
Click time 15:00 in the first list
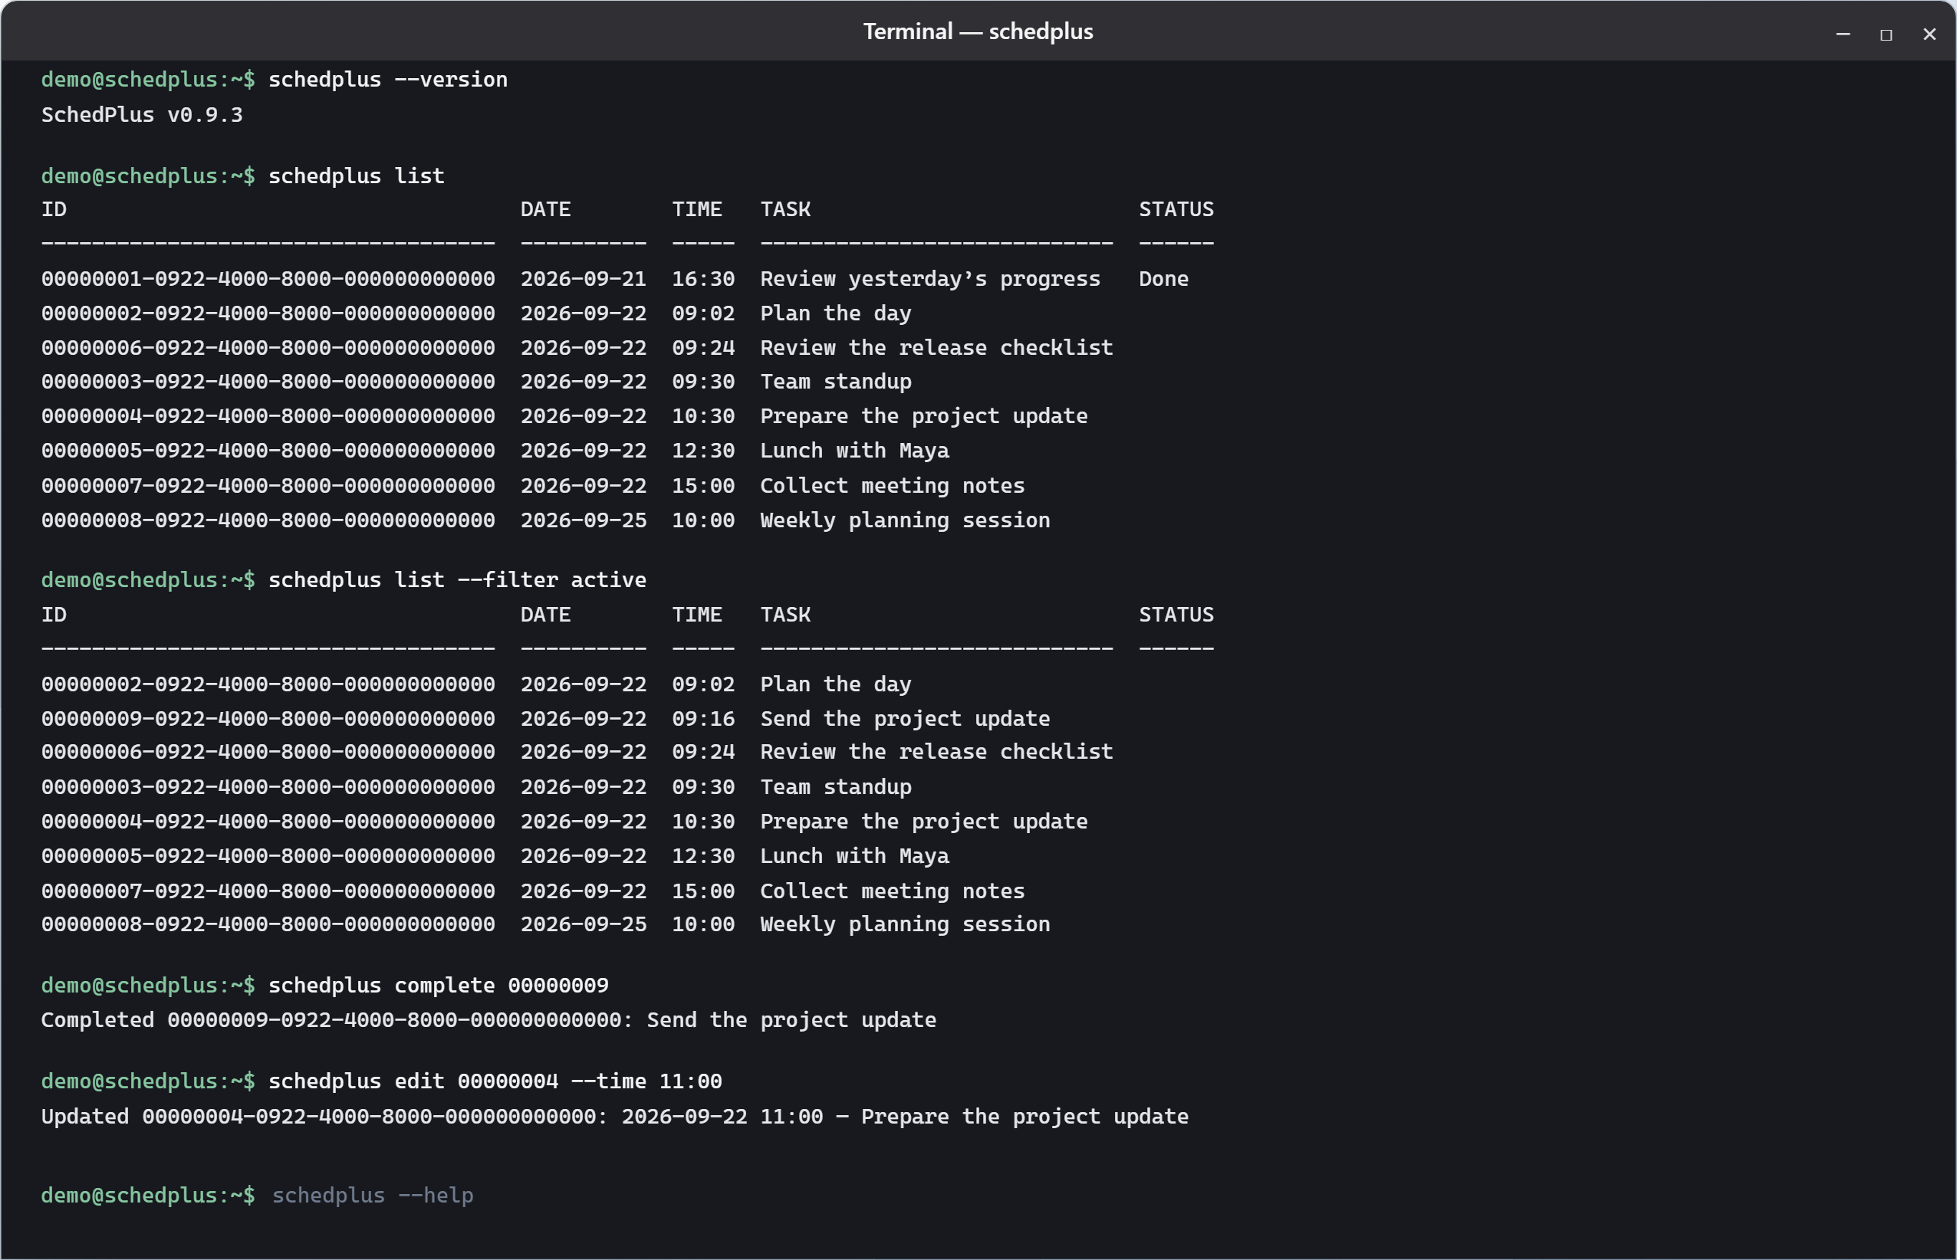(703, 486)
